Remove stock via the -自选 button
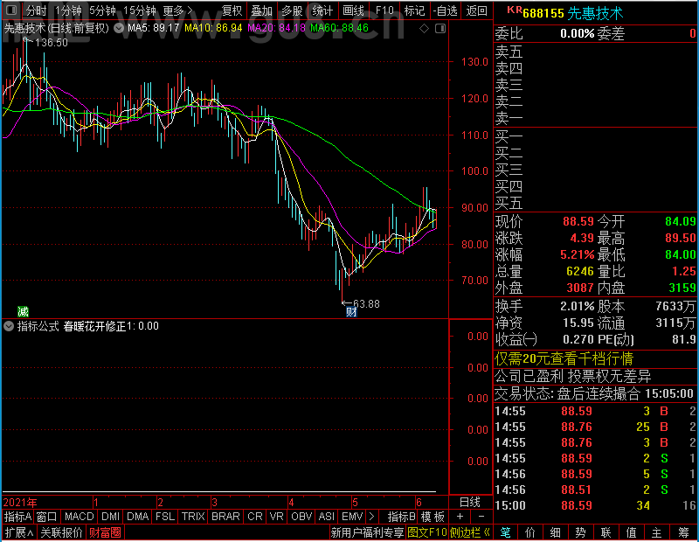 point(446,10)
